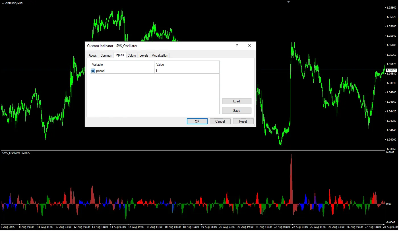Reset the indicator inputs

[243, 121]
